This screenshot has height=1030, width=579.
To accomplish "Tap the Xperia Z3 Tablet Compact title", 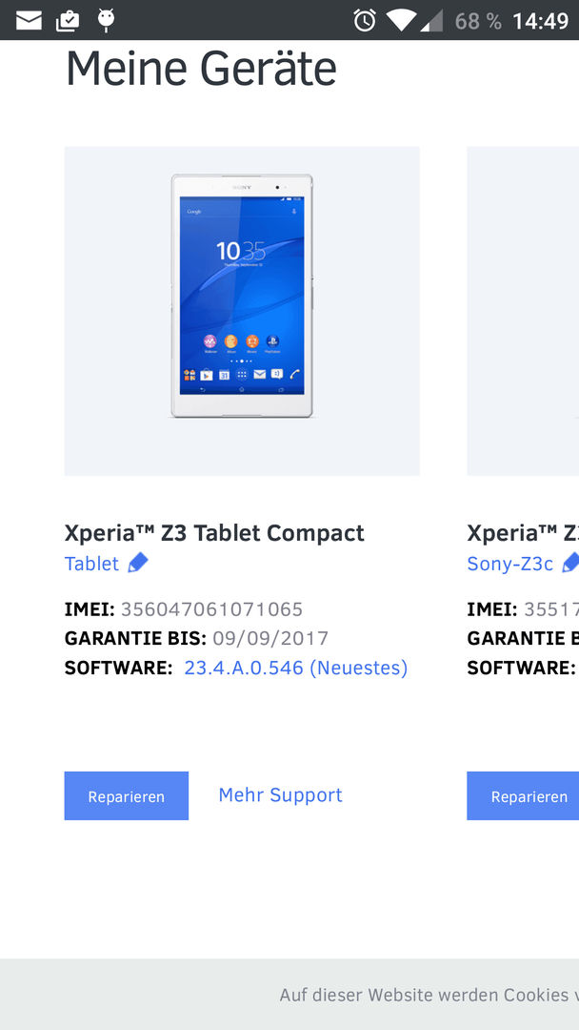I will (x=214, y=533).
